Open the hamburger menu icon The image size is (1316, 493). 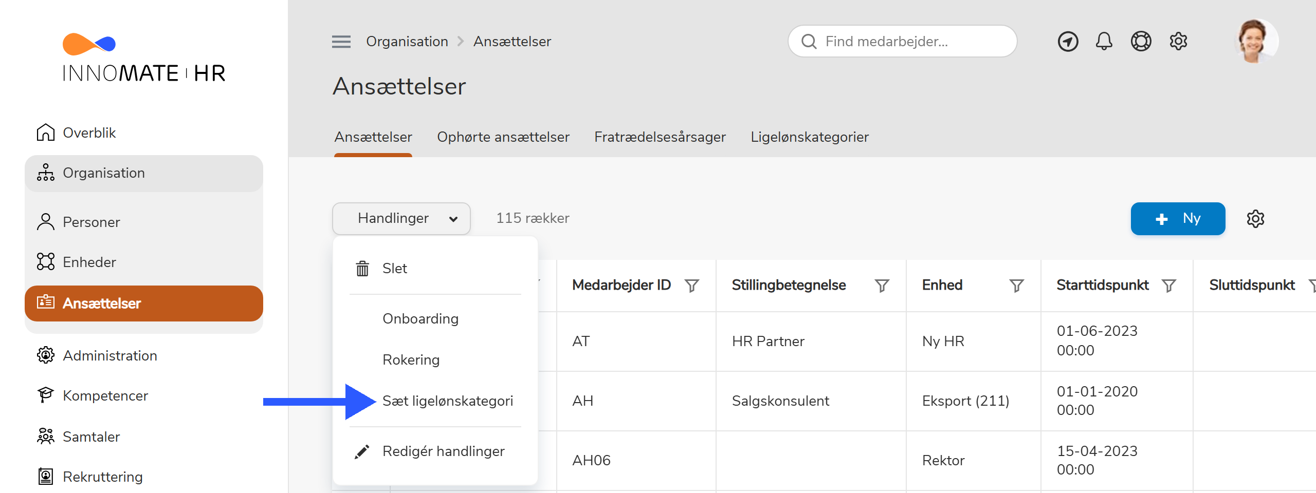coord(341,42)
